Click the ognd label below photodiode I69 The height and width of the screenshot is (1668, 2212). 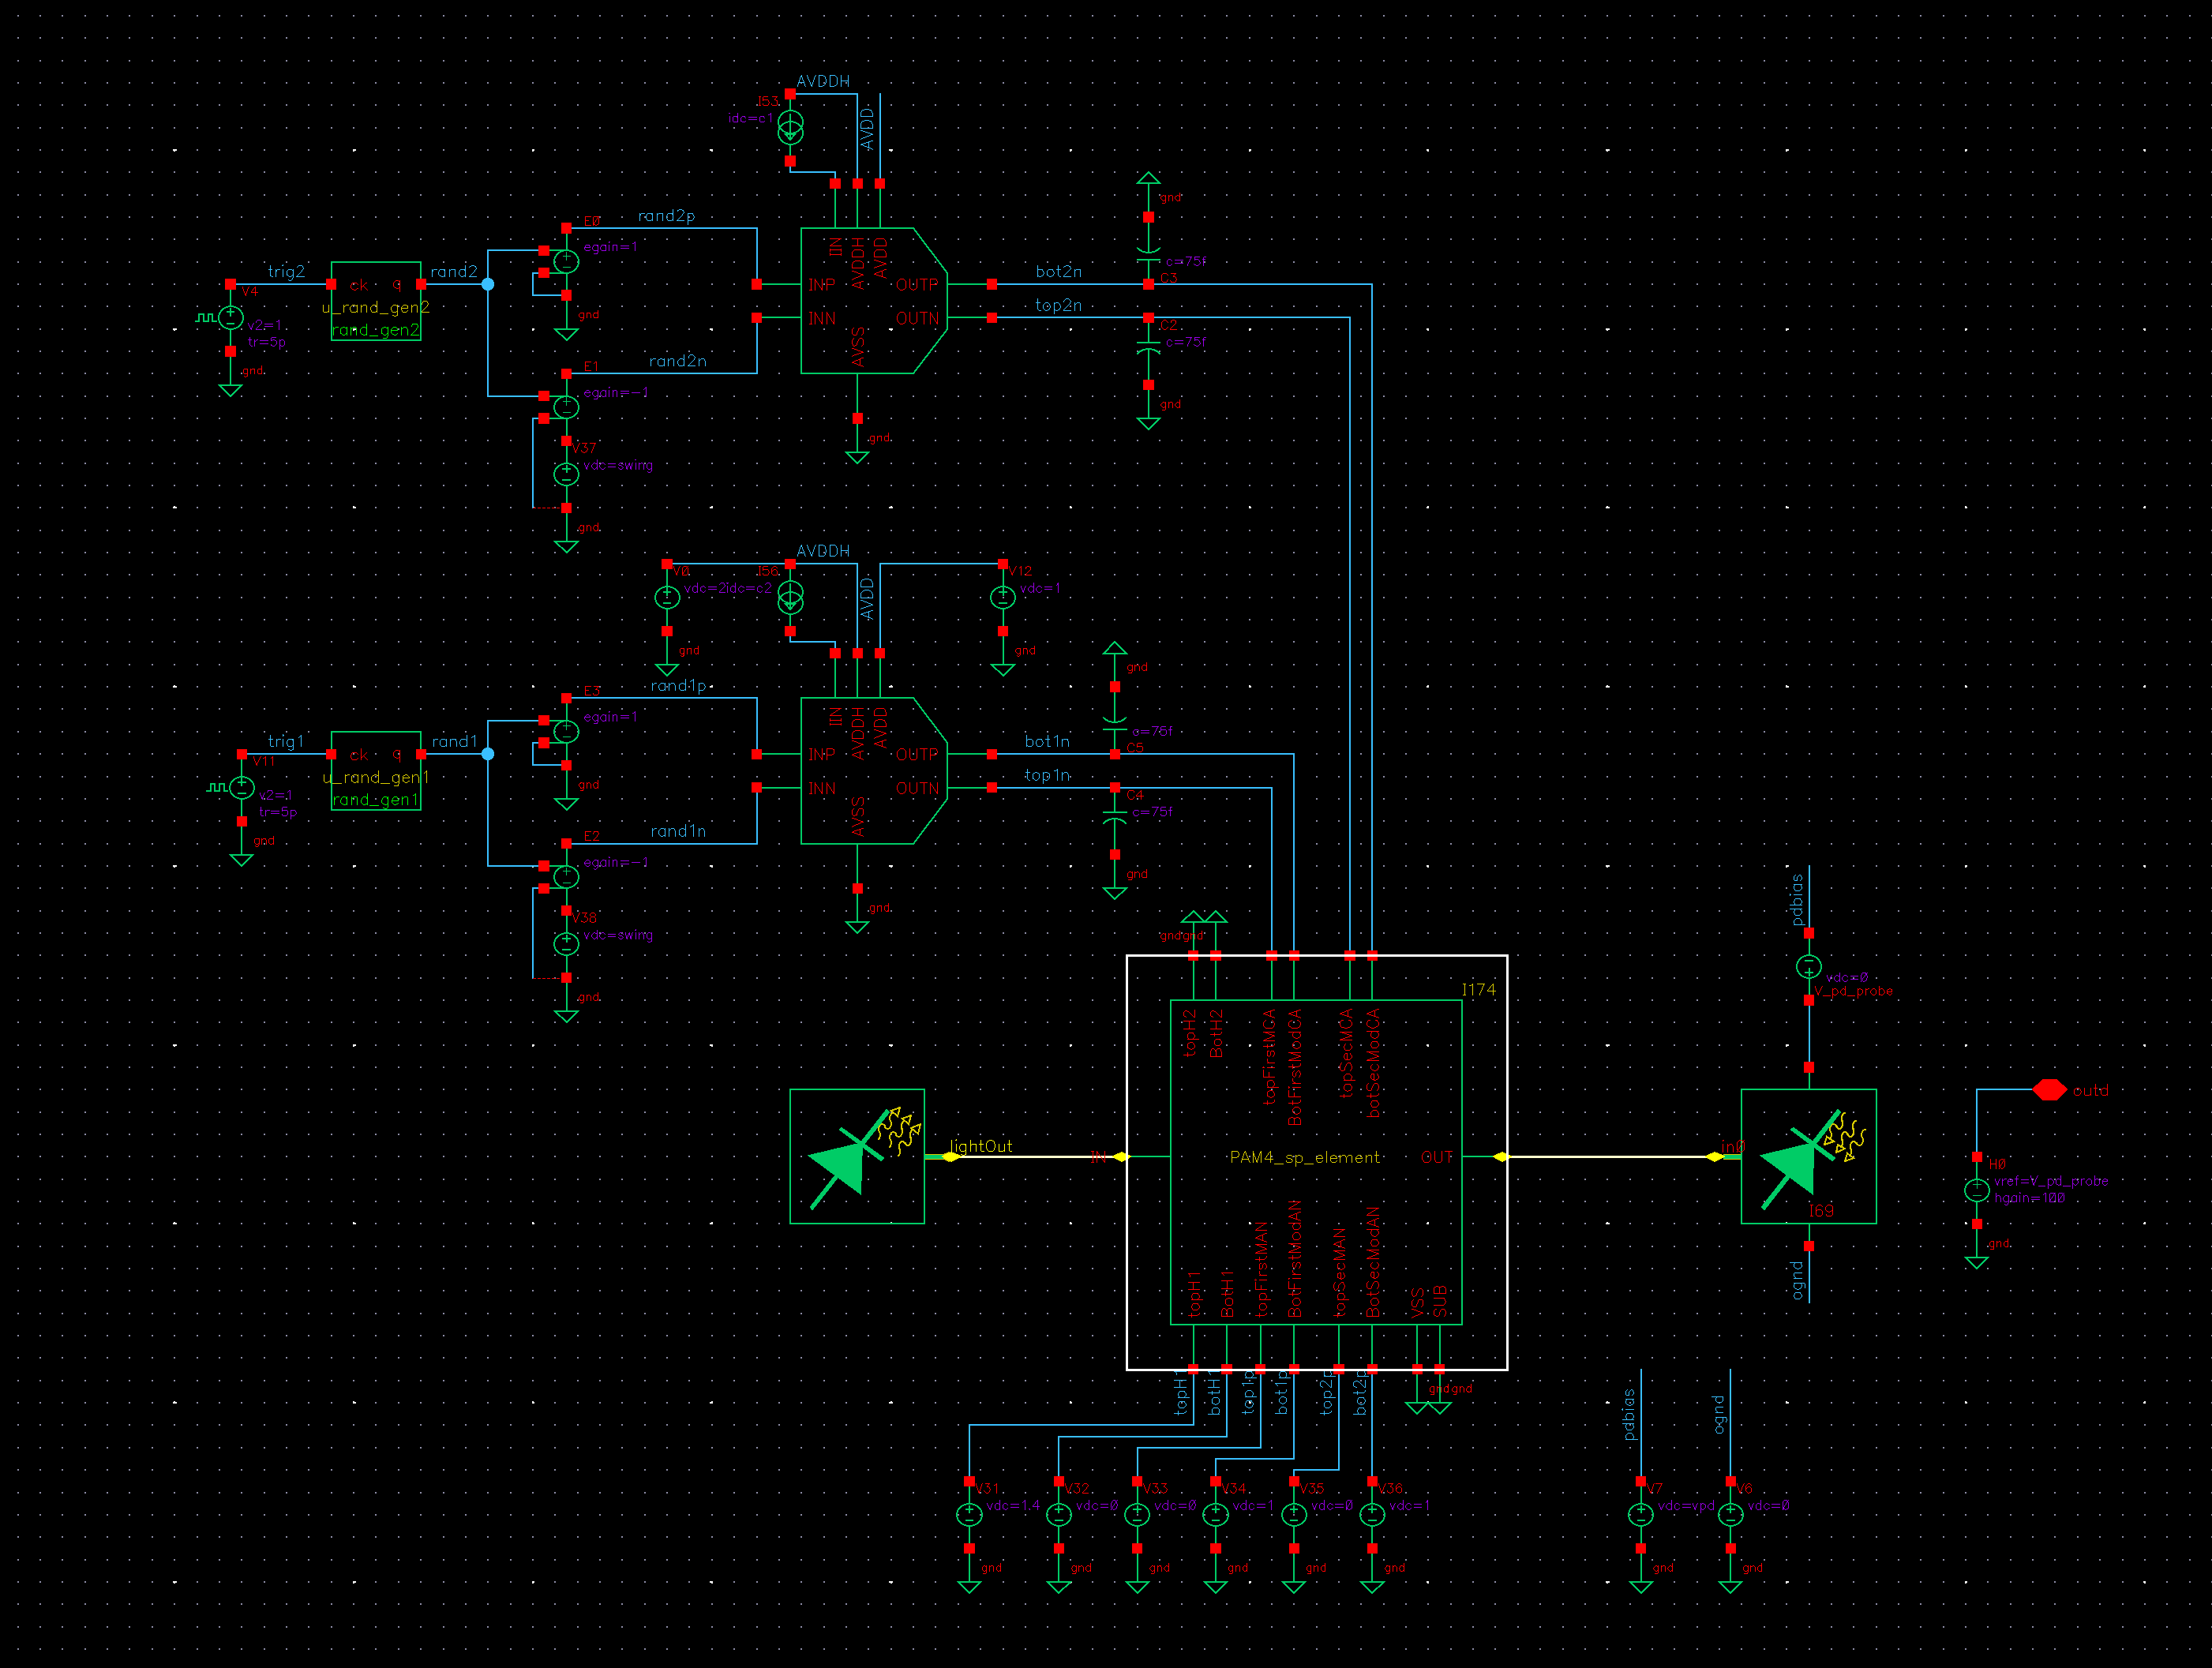coord(1797,1281)
